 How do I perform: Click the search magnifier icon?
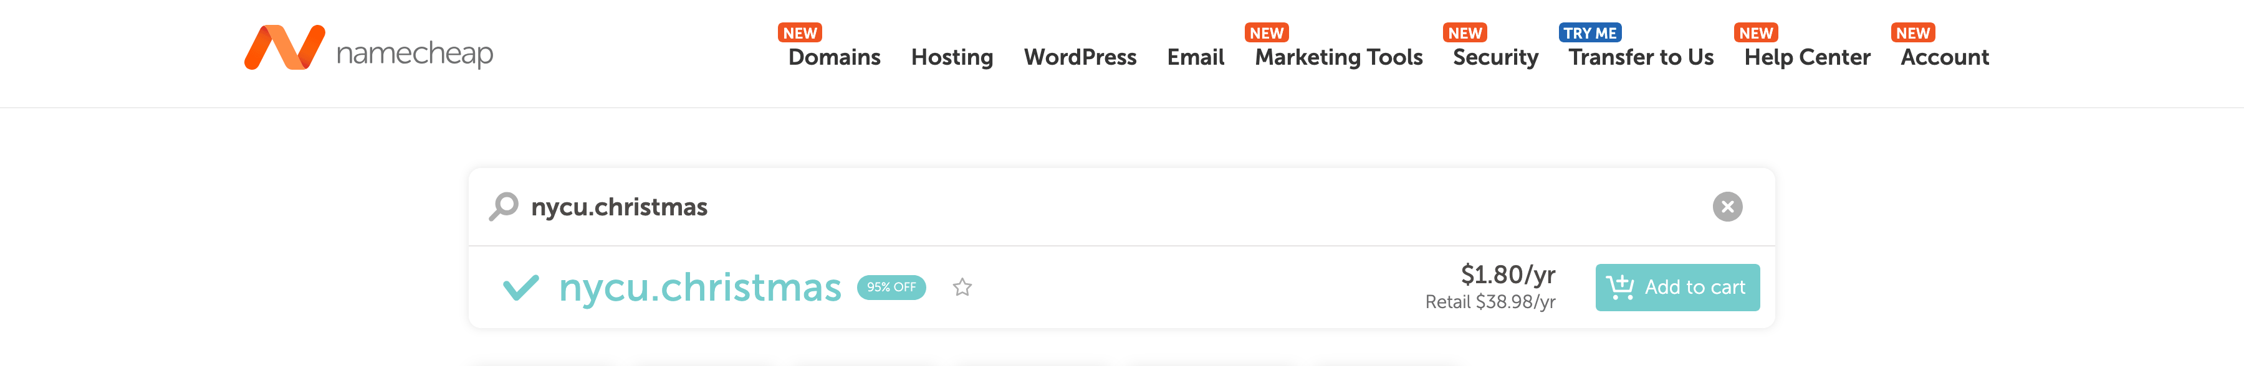(504, 207)
